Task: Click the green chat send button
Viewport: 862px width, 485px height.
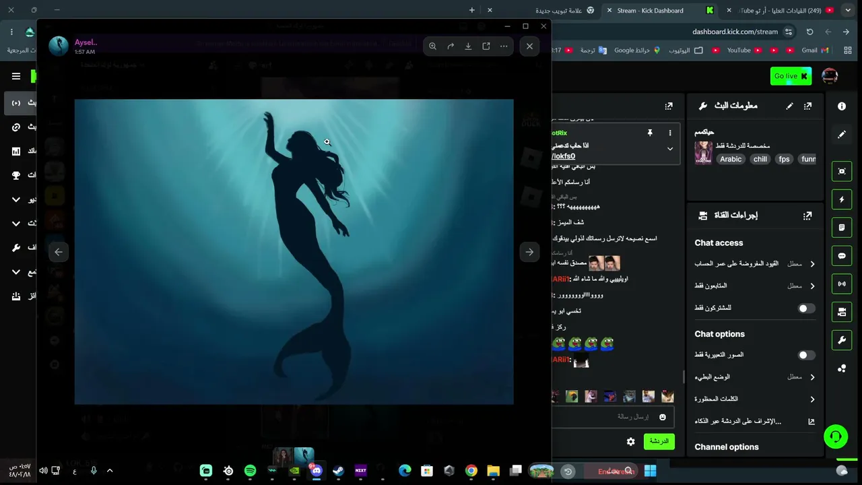Action: coord(659,442)
